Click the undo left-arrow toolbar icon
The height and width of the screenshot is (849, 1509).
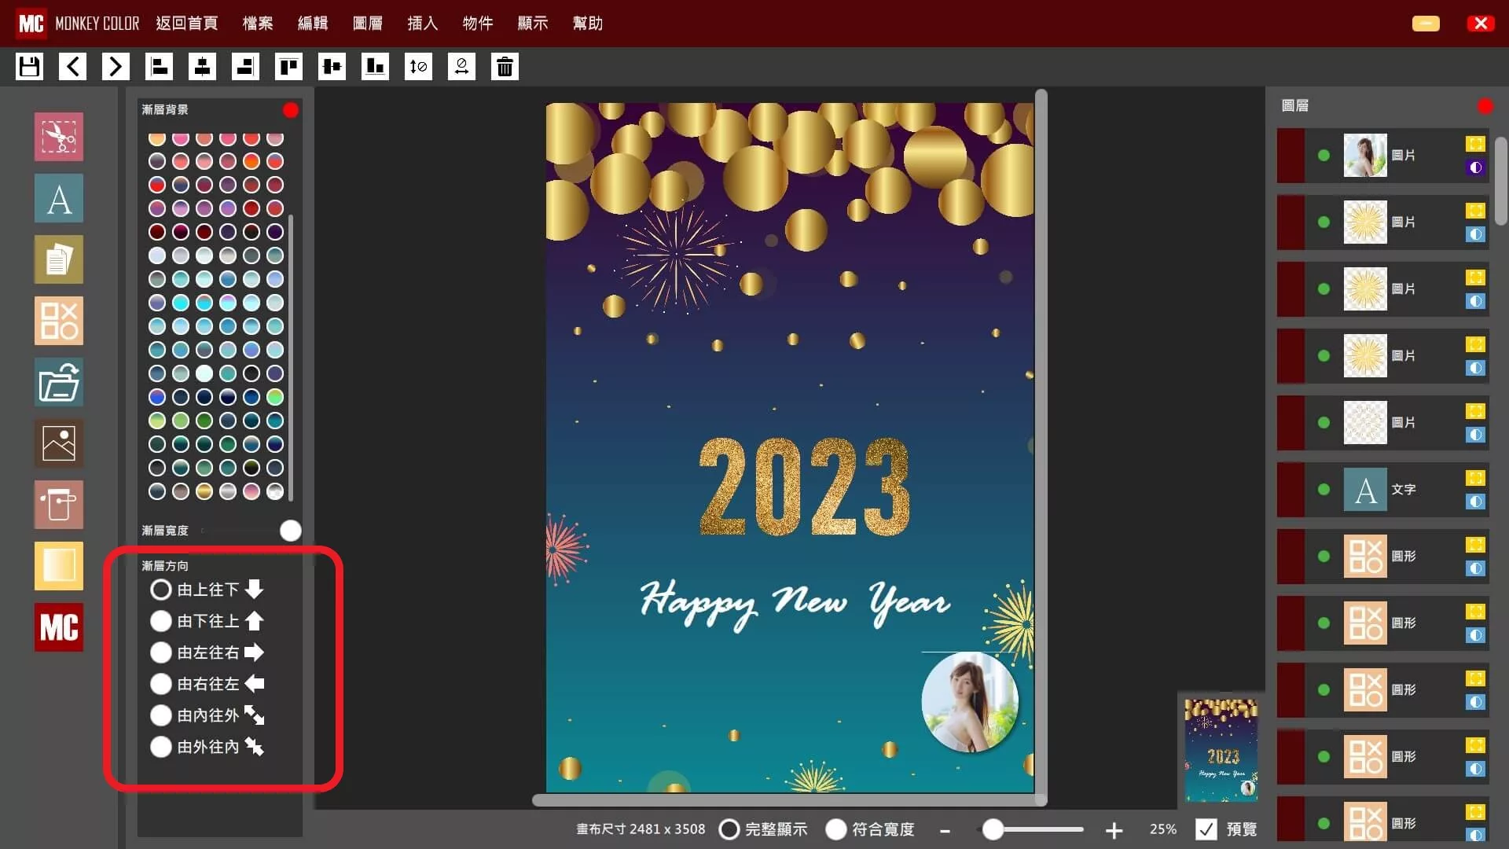(x=73, y=67)
